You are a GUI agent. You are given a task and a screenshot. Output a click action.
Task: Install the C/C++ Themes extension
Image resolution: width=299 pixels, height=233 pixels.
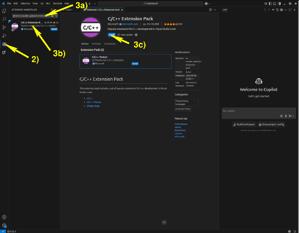click(x=135, y=64)
